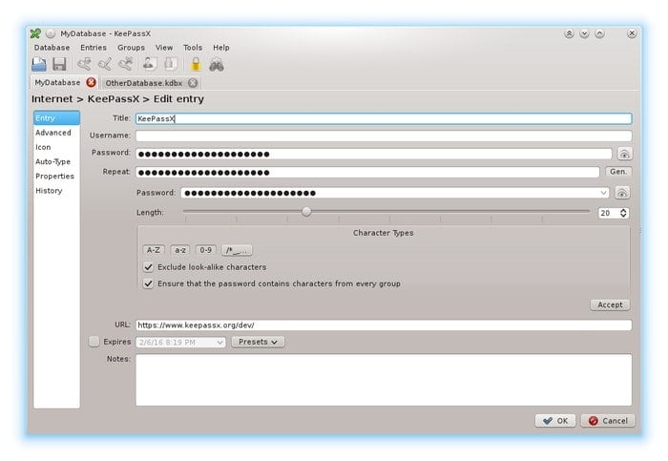Screen dimensions: 668x461
Task: Click the Edit entry key icon
Action: tap(105, 64)
